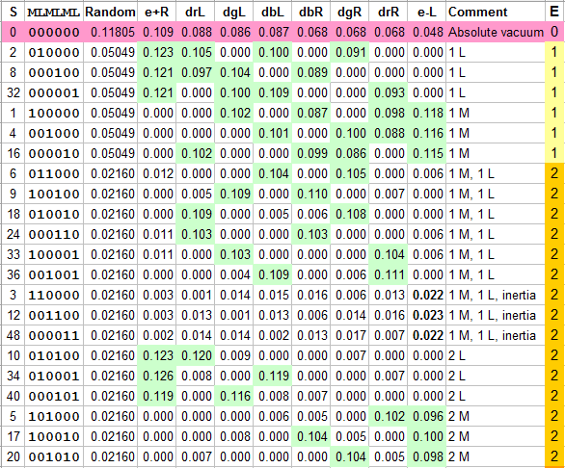Click the 'Absolute vacuum' comment cell

496,32
